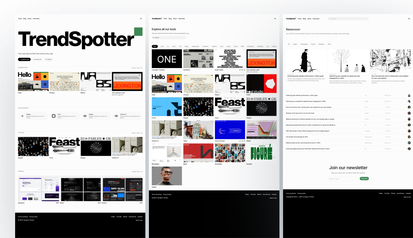Open the Chesse thumbnail in Featured Tools
This screenshot has height=238, width=413.
pos(65,82)
